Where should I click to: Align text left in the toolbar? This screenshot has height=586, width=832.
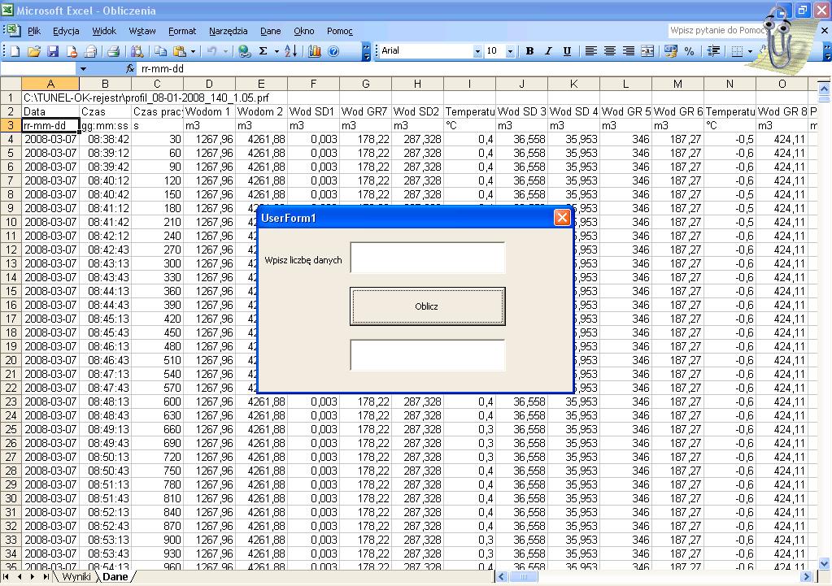[590, 51]
